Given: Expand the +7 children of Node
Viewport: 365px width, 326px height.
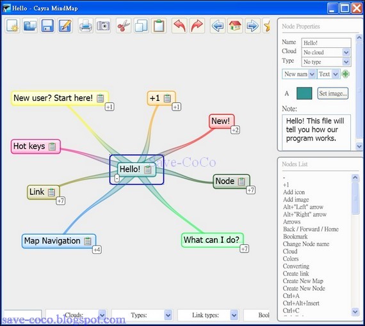Looking at the screenshot, I should [x=251, y=190].
